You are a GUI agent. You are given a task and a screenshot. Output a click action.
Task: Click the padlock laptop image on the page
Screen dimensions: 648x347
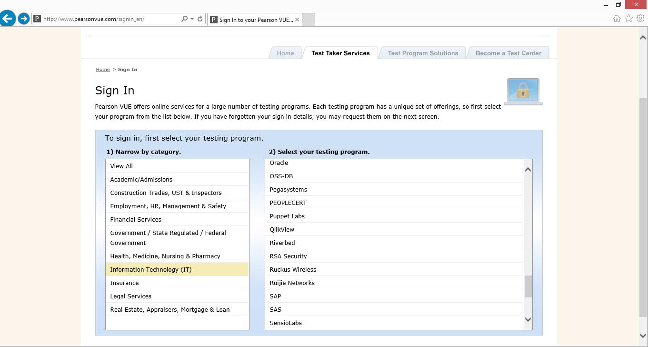tap(523, 91)
